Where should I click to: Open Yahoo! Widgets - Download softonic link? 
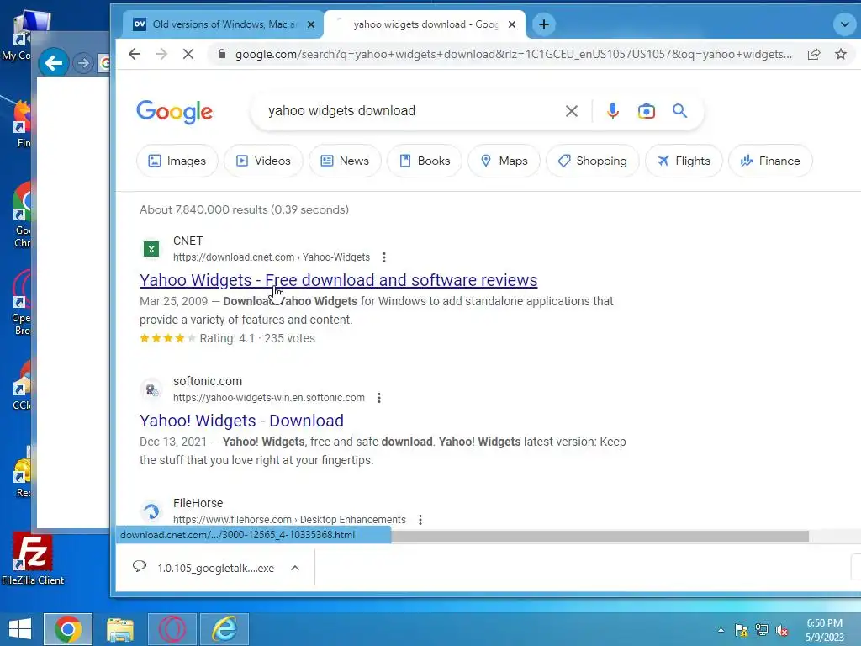241,421
